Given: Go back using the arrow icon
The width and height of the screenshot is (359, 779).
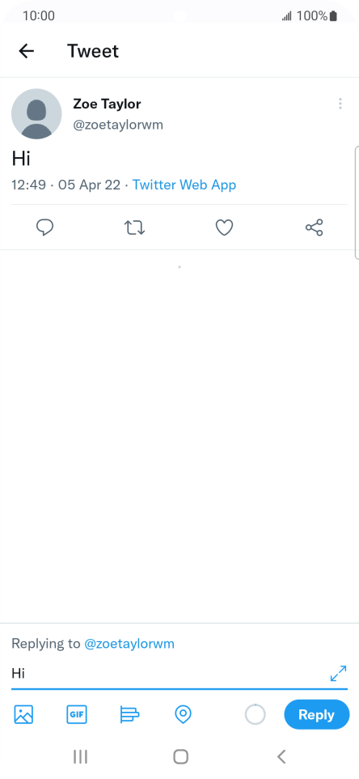Looking at the screenshot, I should point(27,51).
